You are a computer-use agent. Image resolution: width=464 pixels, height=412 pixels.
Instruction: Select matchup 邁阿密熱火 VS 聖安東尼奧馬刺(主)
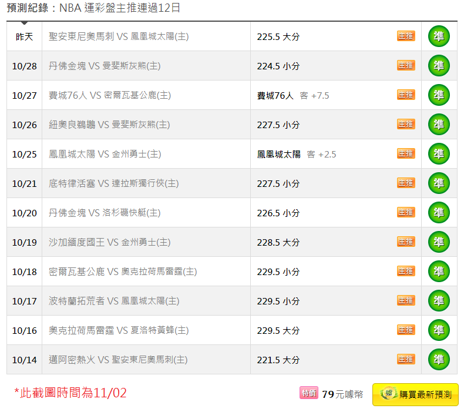click(x=118, y=360)
